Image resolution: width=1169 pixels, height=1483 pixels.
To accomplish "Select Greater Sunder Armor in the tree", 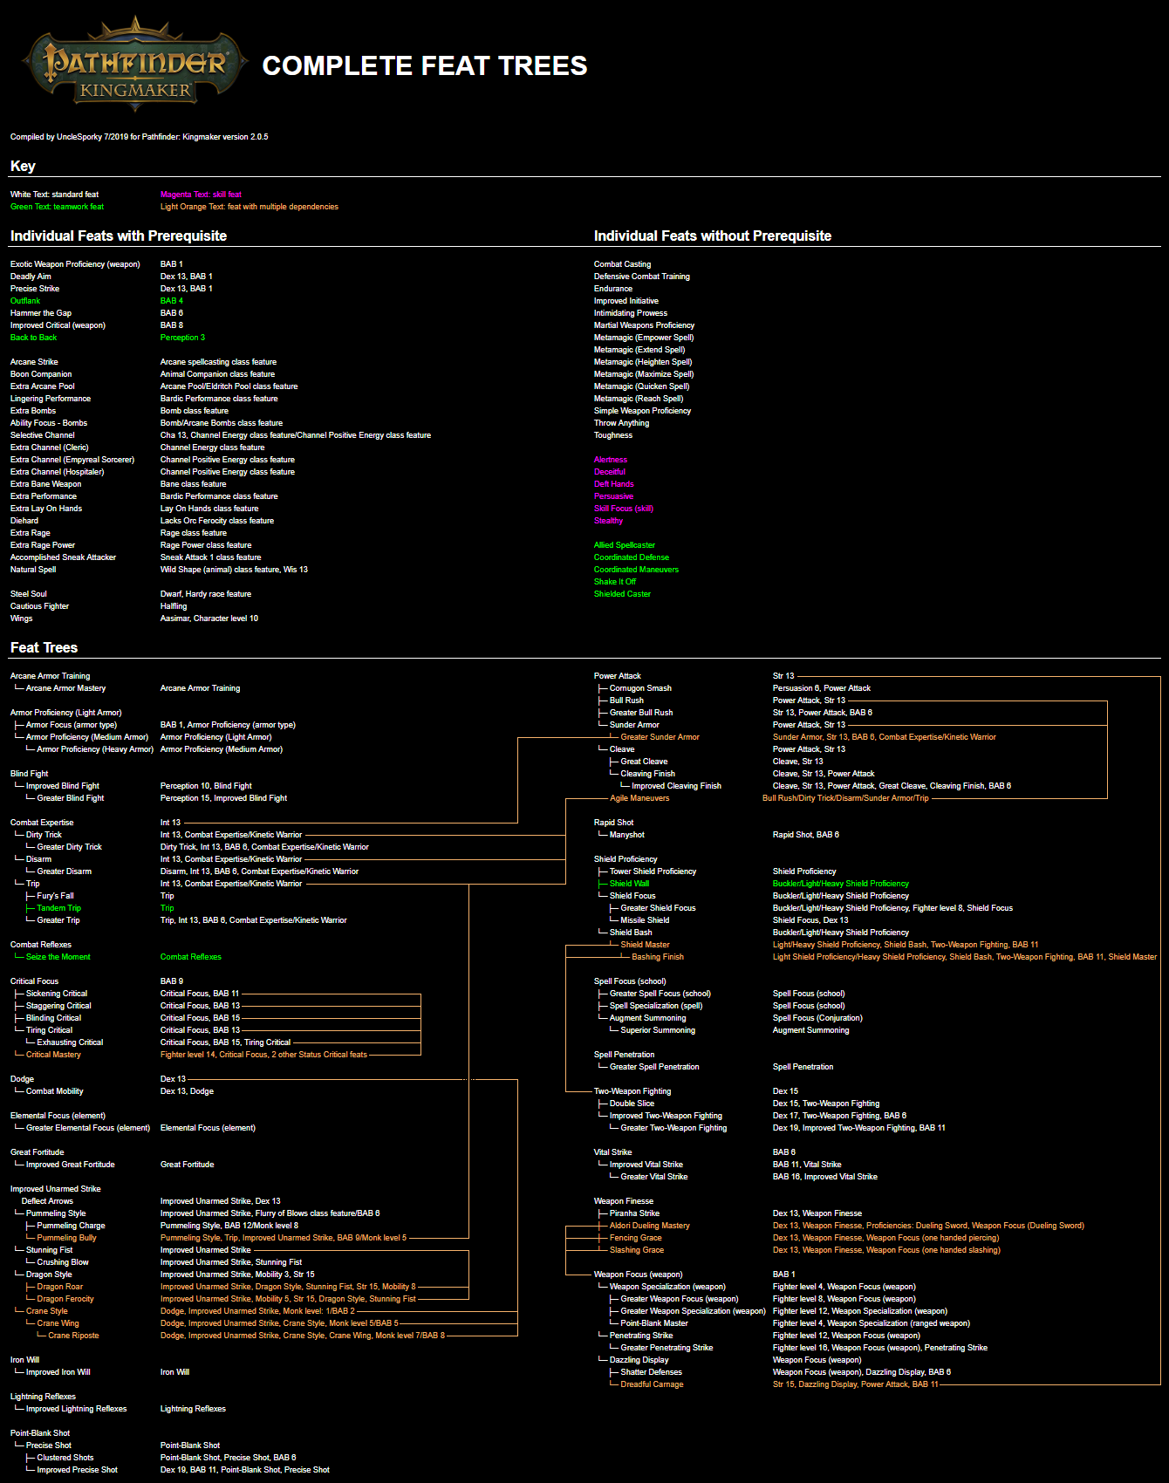I will tap(660, 737).
